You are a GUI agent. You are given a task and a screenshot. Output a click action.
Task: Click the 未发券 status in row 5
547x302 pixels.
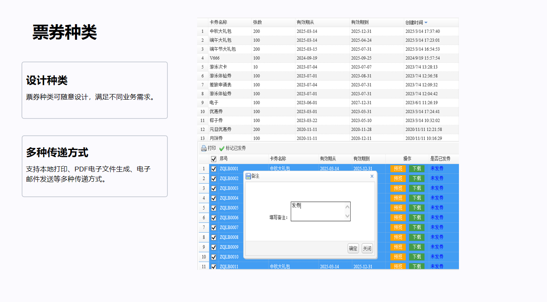[437, 208]
